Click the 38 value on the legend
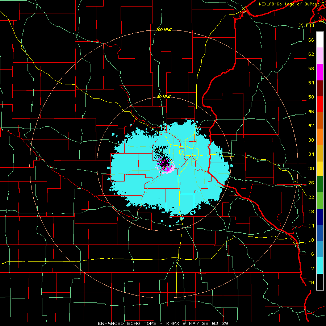Viewport: 326px width, 326px height. pyautogui.click(x=311, y=140)
